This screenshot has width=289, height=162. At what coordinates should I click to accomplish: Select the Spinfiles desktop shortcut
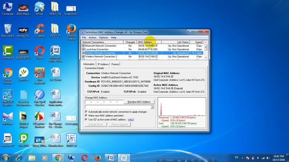tap(23, 74)
